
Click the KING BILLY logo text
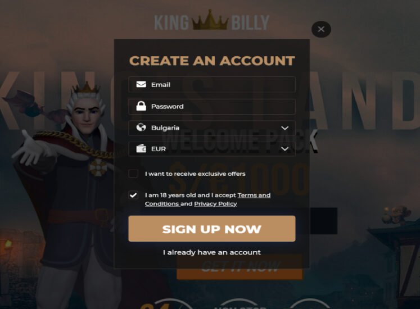point(211,21)
